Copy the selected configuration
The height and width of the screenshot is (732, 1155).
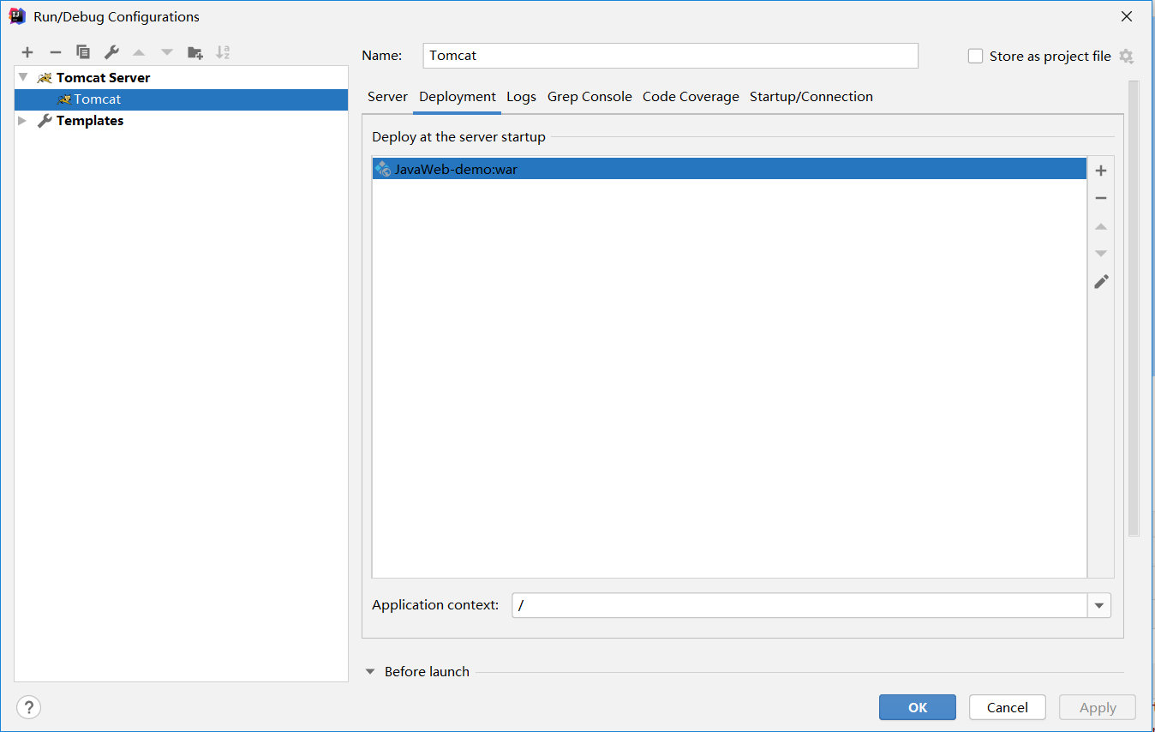pos(83,52)
